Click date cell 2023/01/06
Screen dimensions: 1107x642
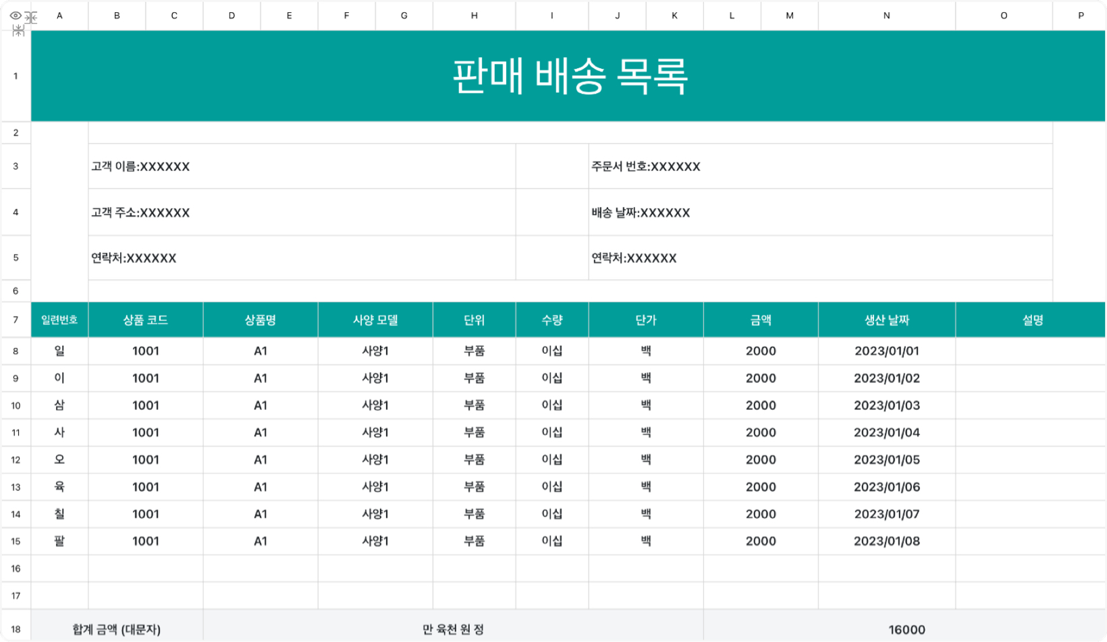pyautogui.click(x=887, y=487)
